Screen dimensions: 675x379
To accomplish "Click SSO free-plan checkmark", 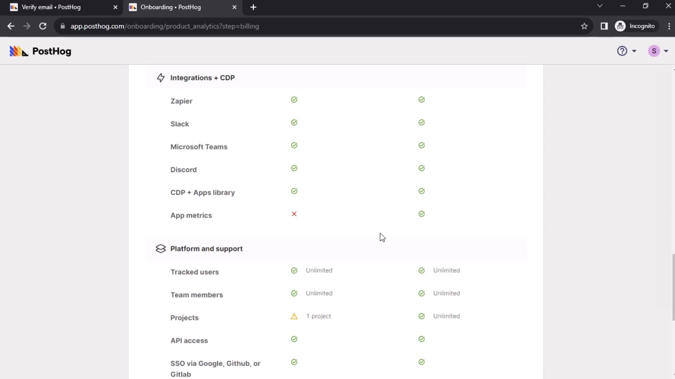I will [294, 362].
